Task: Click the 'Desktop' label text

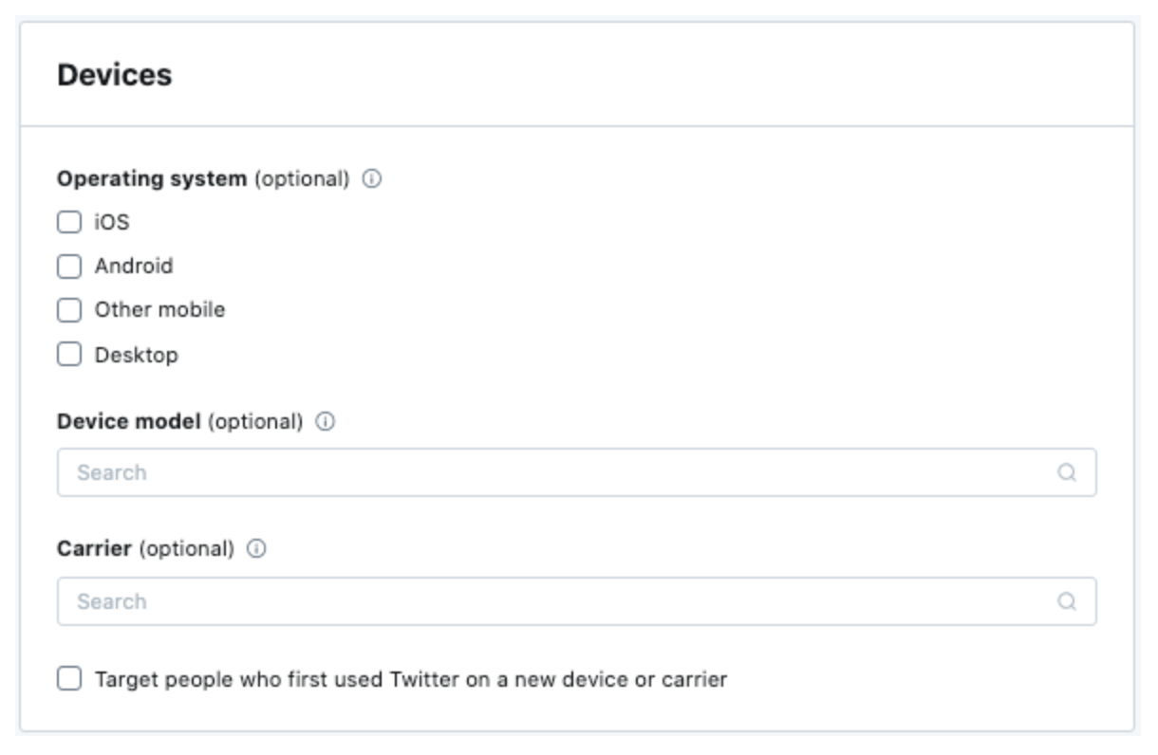Action: point(136,356)
